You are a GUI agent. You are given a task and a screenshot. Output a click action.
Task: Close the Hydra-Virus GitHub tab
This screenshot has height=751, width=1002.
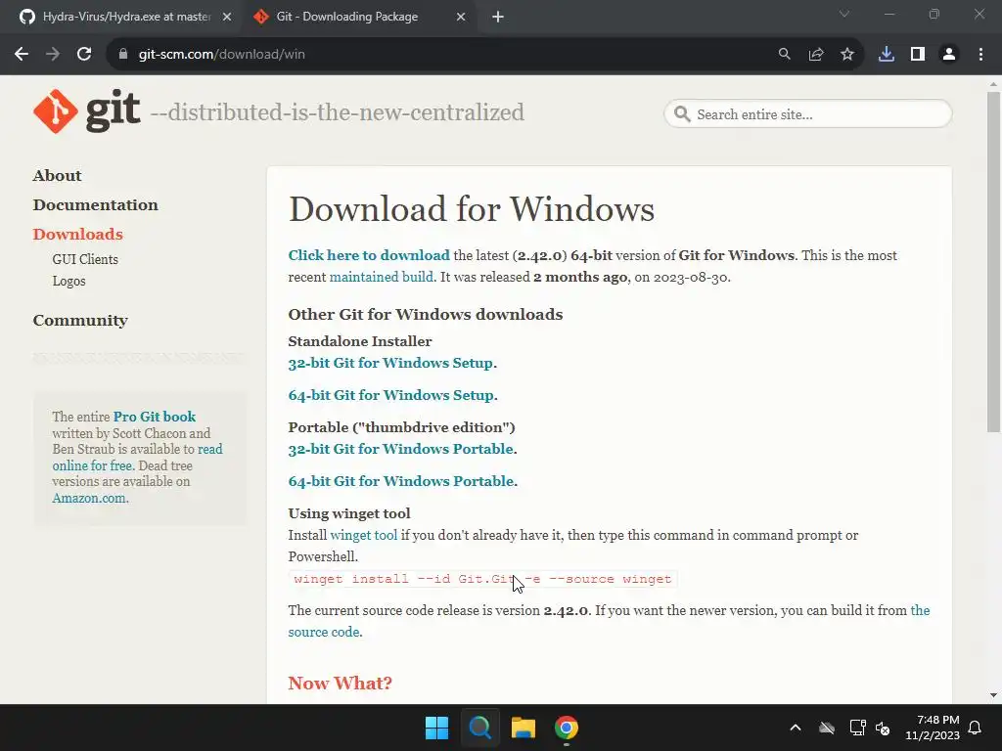(x=227, y=18)
